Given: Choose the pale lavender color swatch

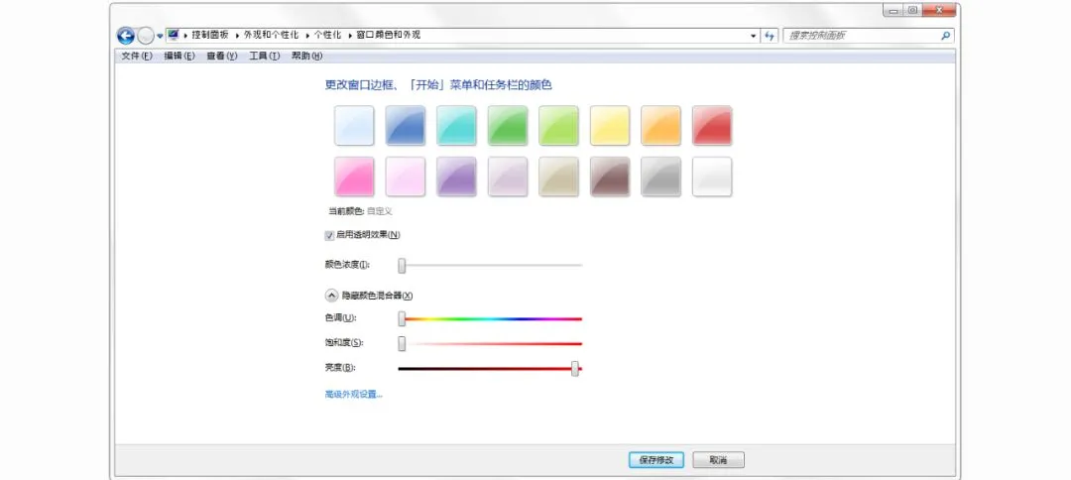Looking at the screenshot, I should coord(508,177).
